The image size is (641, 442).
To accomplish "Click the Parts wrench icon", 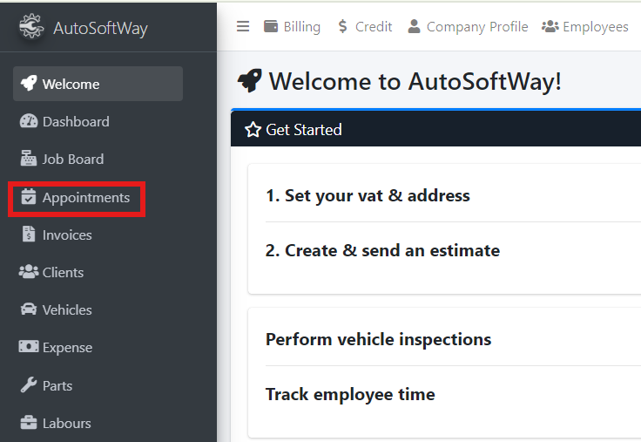I will (x=29, y=384).
